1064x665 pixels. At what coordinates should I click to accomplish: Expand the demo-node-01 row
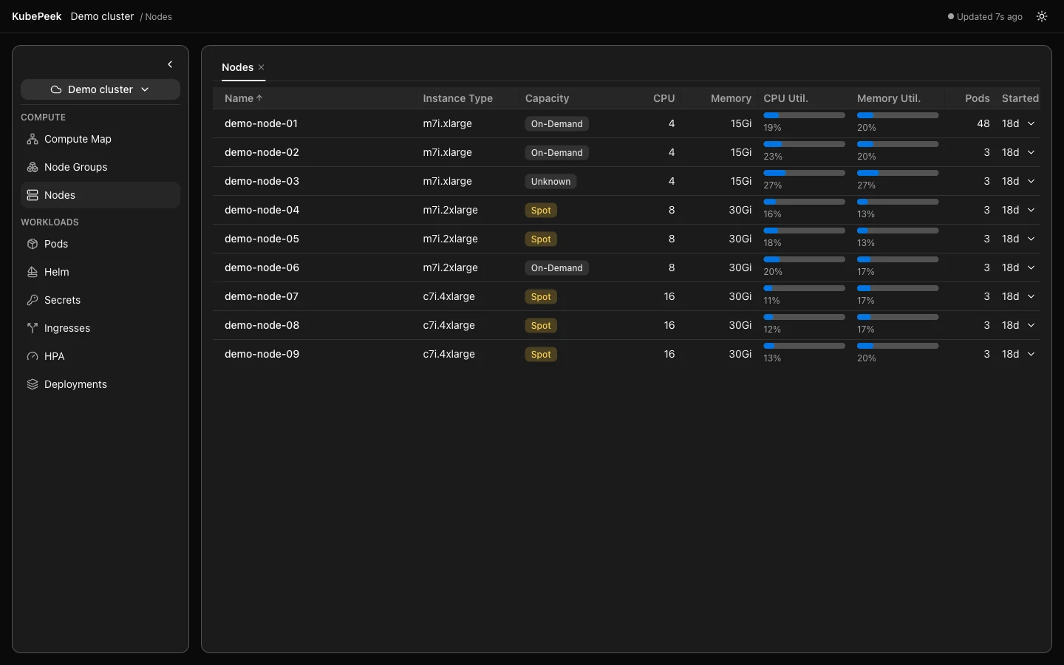click(x=1031, y=123)
